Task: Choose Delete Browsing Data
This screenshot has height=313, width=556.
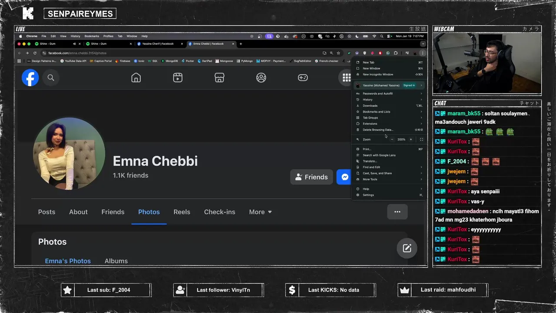Action: pyautogui.click(x=389, y=130)
